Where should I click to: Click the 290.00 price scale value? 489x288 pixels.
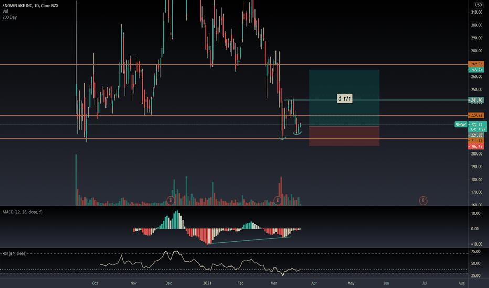[x=476, y=38]
